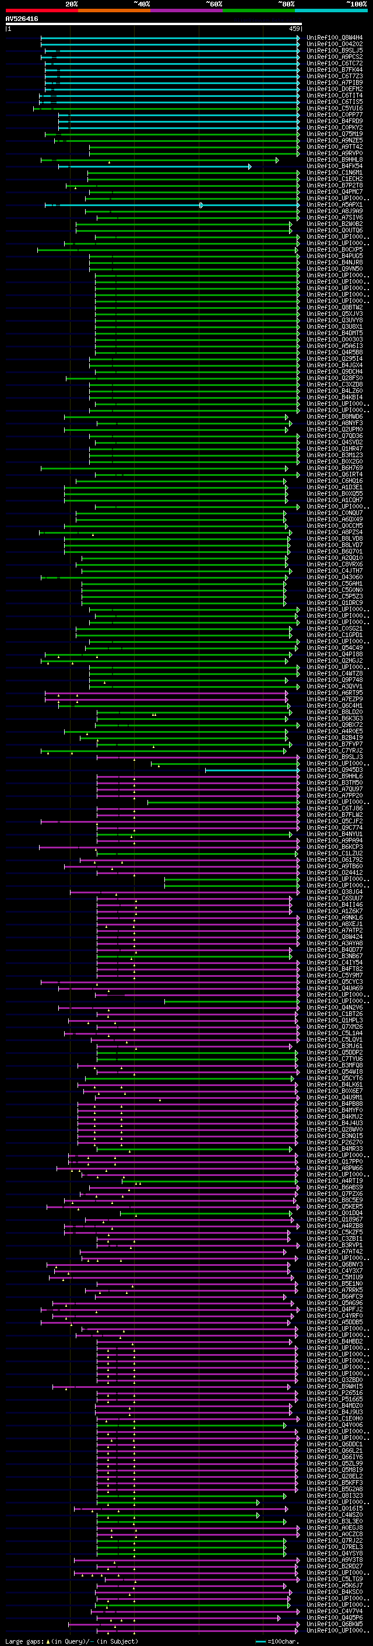The image size is (373, 1646).
Task: Select the query name AV526416
Action: click(22, 19)
